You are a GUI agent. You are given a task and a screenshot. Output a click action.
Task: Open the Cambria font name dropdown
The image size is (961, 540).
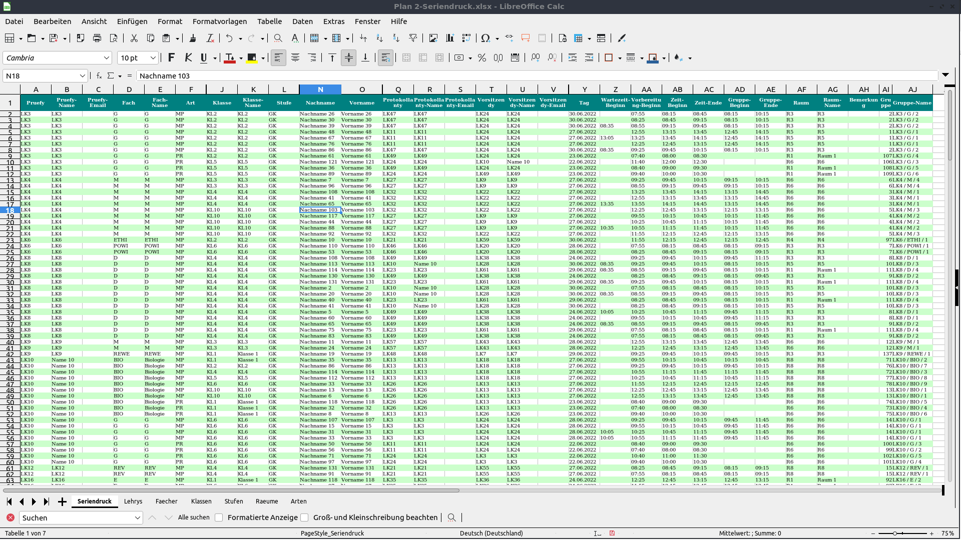tap(106, 57)
